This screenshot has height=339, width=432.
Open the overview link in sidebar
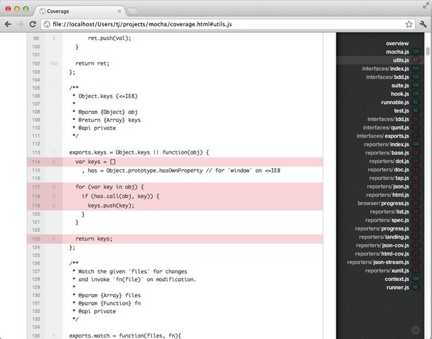397,43
